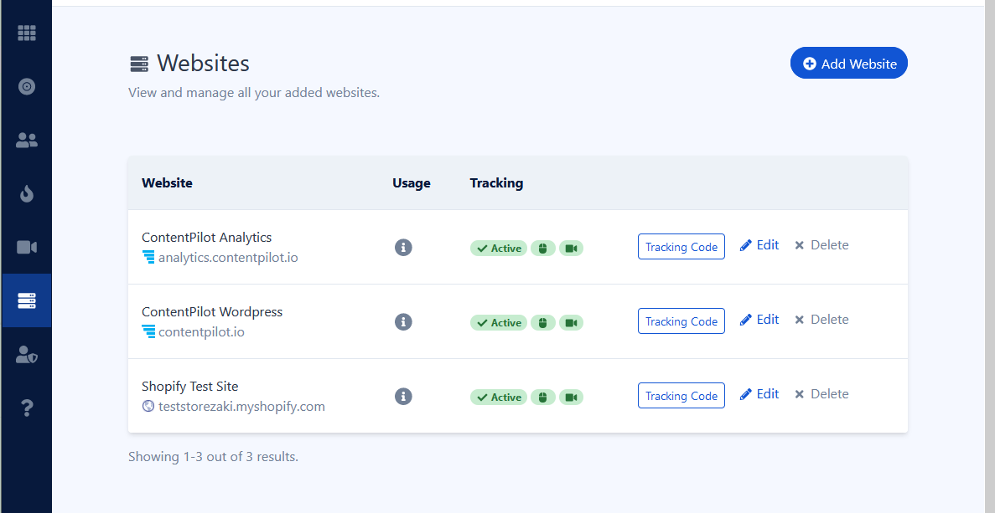
Task: Click the teststorezaki.myshopify.com domain text
Action: pyautogui.click(x=241, y=407)
